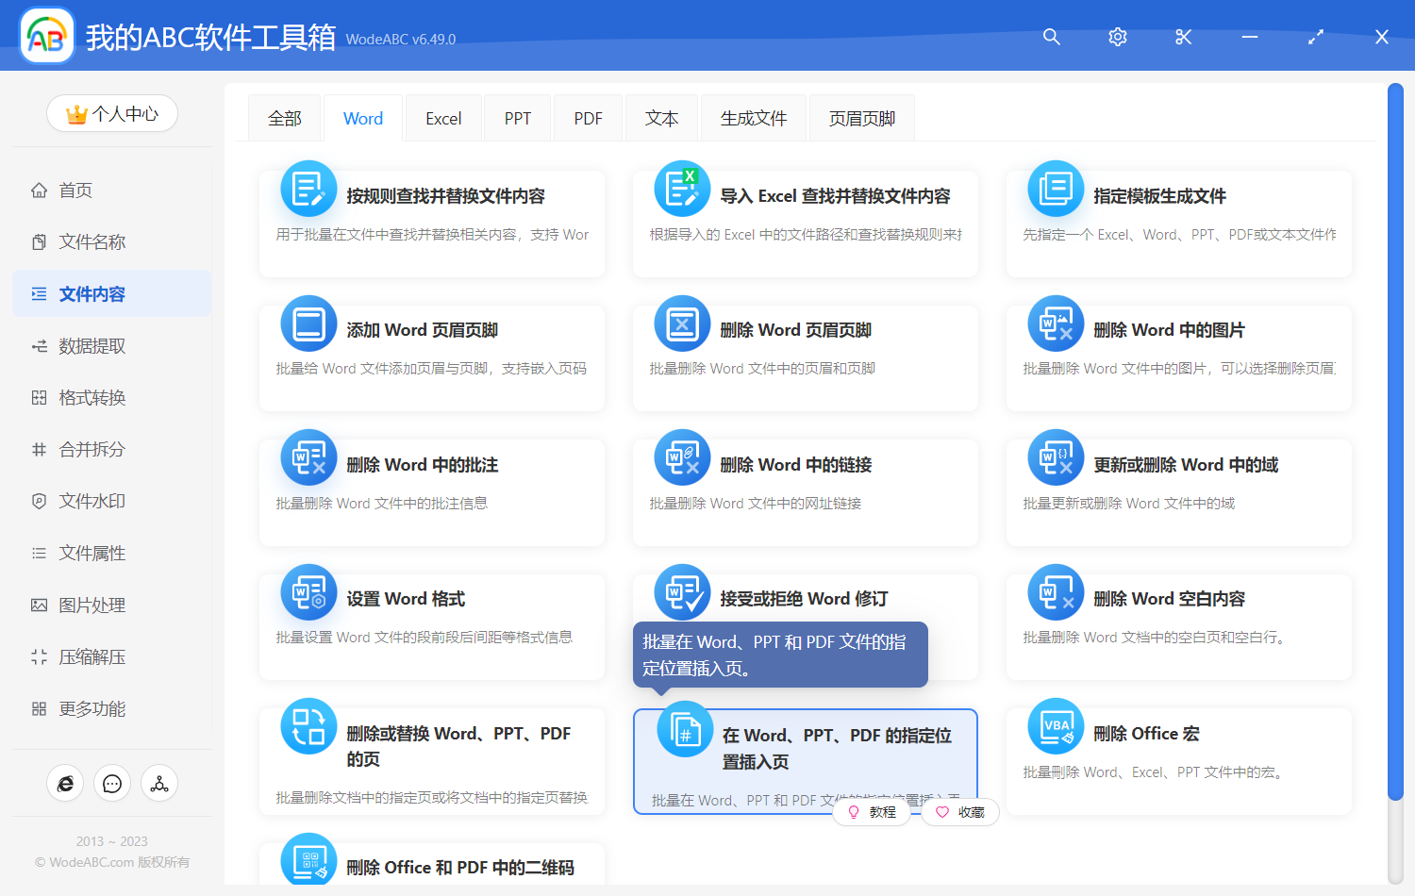Open 合并拆分 sidebar menu item
The width and height of the screenshot is (1415, 896).
(x=92, y=450)
